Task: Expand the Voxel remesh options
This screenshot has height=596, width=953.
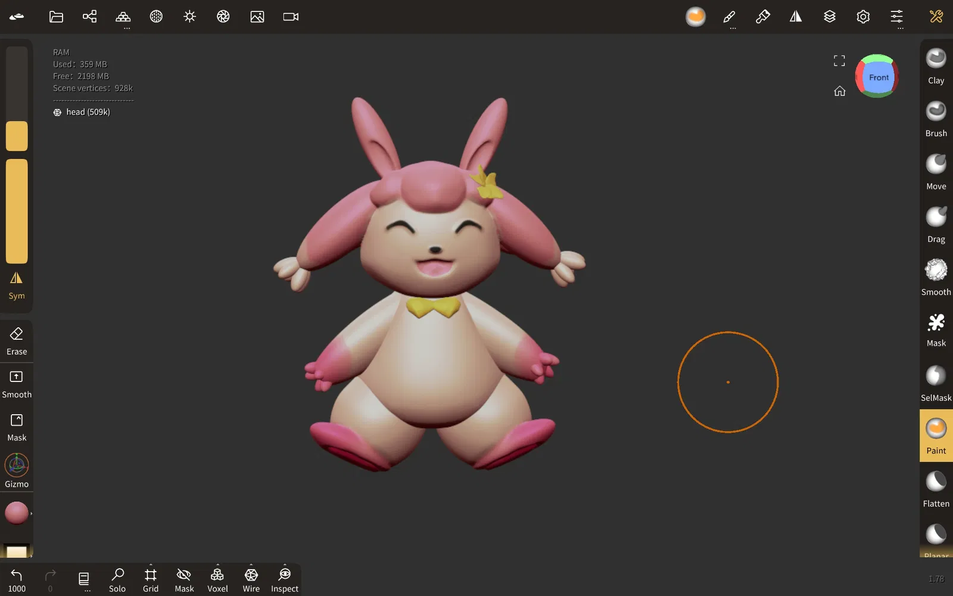Action: [x=217, y=580]
